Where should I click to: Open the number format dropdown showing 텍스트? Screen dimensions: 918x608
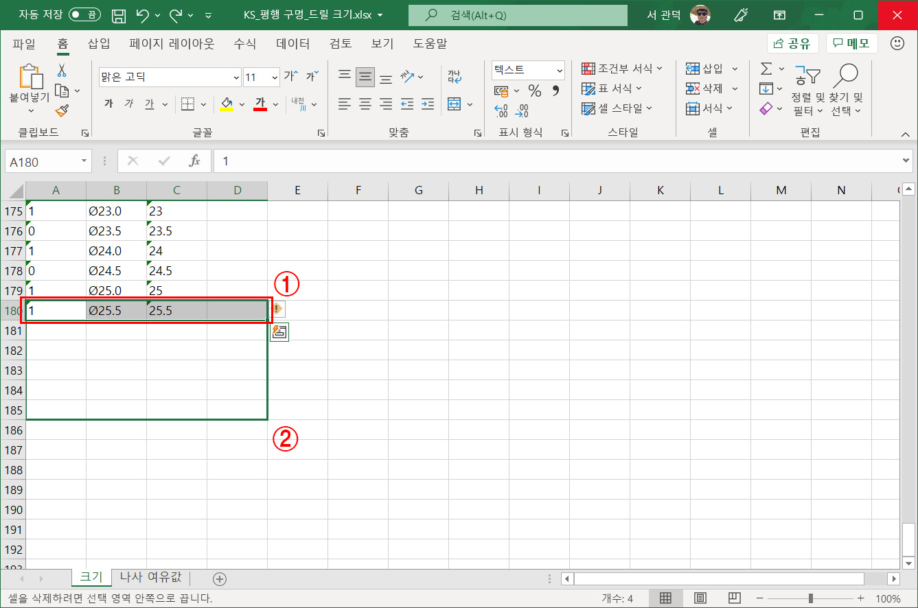pyautogui.click(x=527, y=70)
